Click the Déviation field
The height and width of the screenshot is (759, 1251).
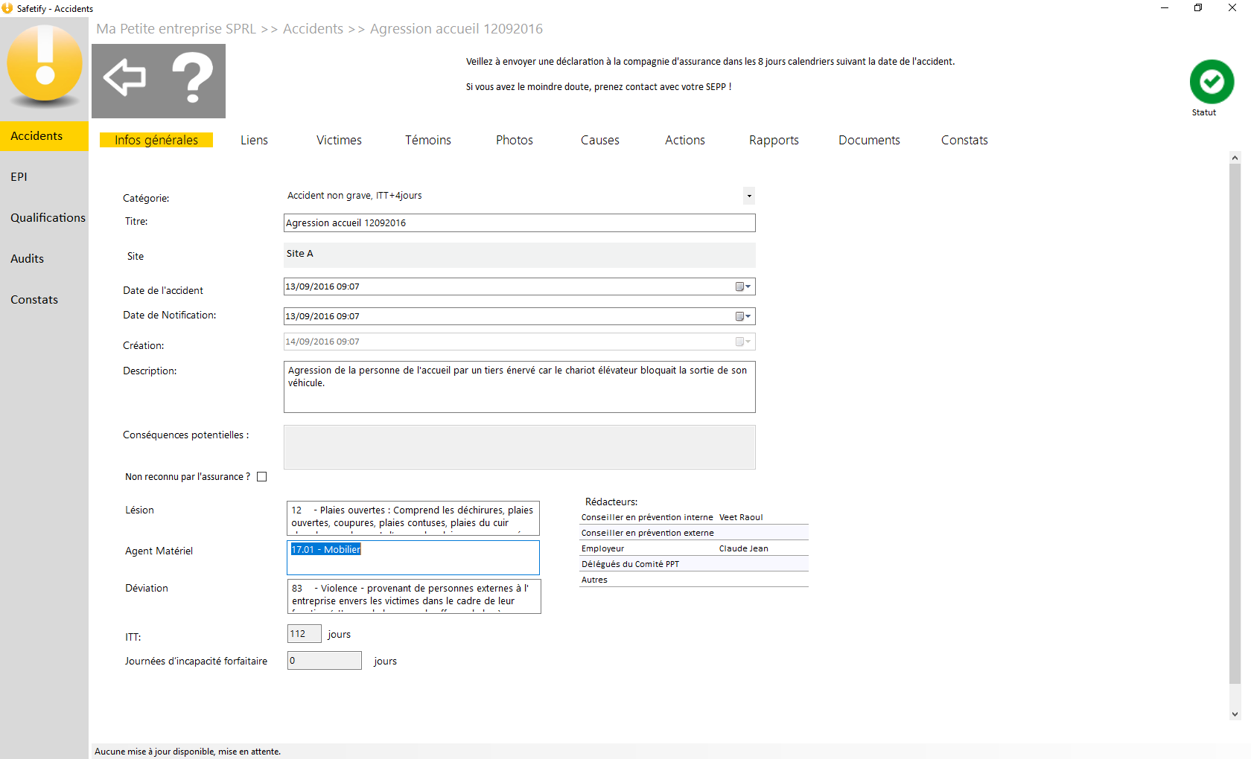[x=414, y=596]
